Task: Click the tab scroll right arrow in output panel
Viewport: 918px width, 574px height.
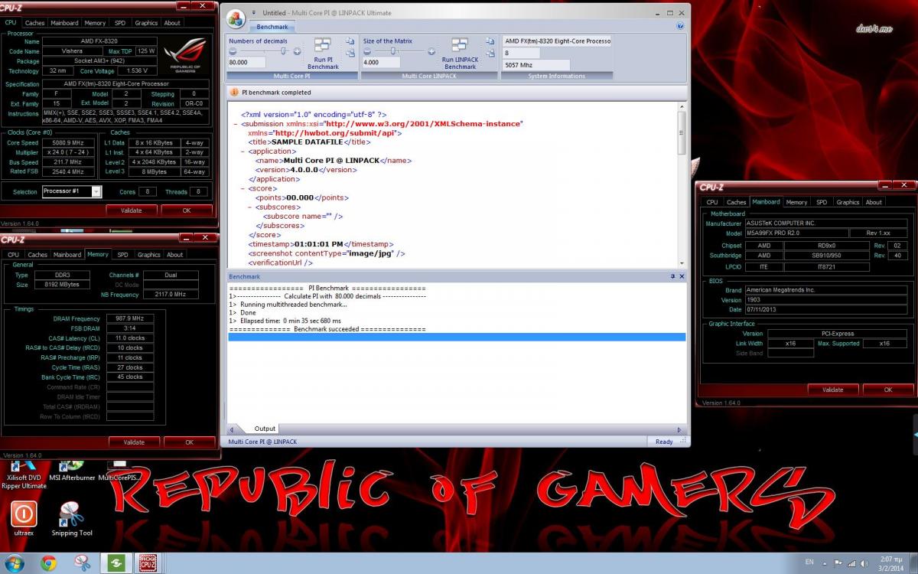Action: 679,429
